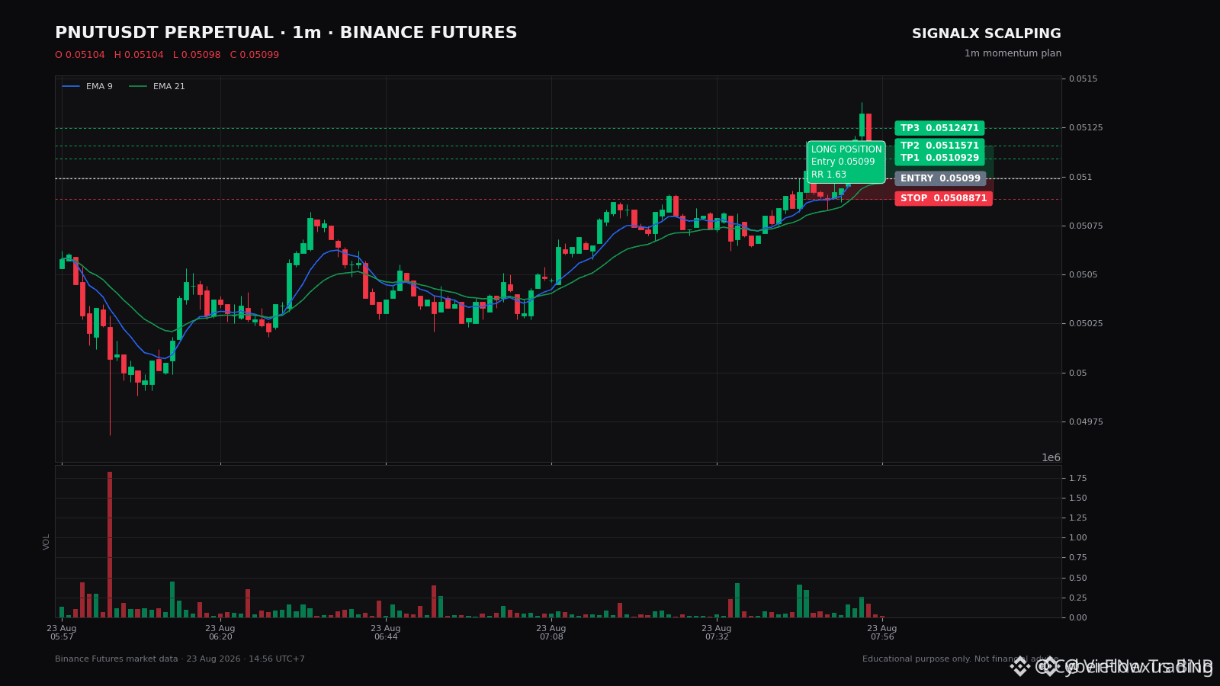Click the TP2 0.0511571 price tag
Image resolution: width=1220 pixels, height=686 pixels.
tap(939, 146)
